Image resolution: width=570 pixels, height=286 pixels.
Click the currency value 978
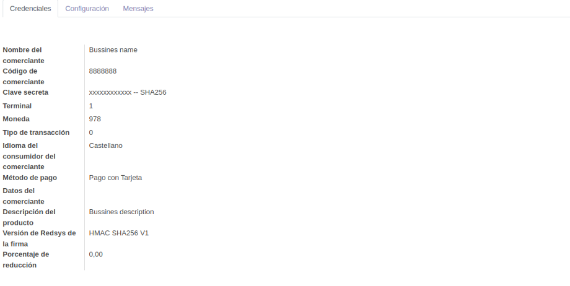coord(95,119)
